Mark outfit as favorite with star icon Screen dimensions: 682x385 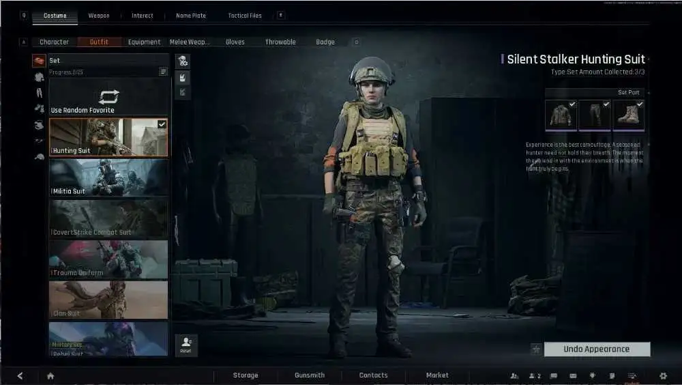pyautogui.click(x=536, y=350)
